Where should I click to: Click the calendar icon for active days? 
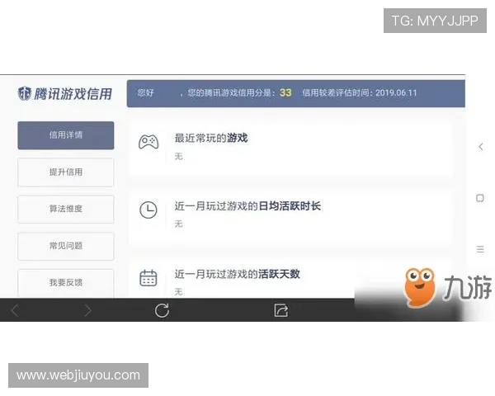pyautogui.click(x=148, y=278)
